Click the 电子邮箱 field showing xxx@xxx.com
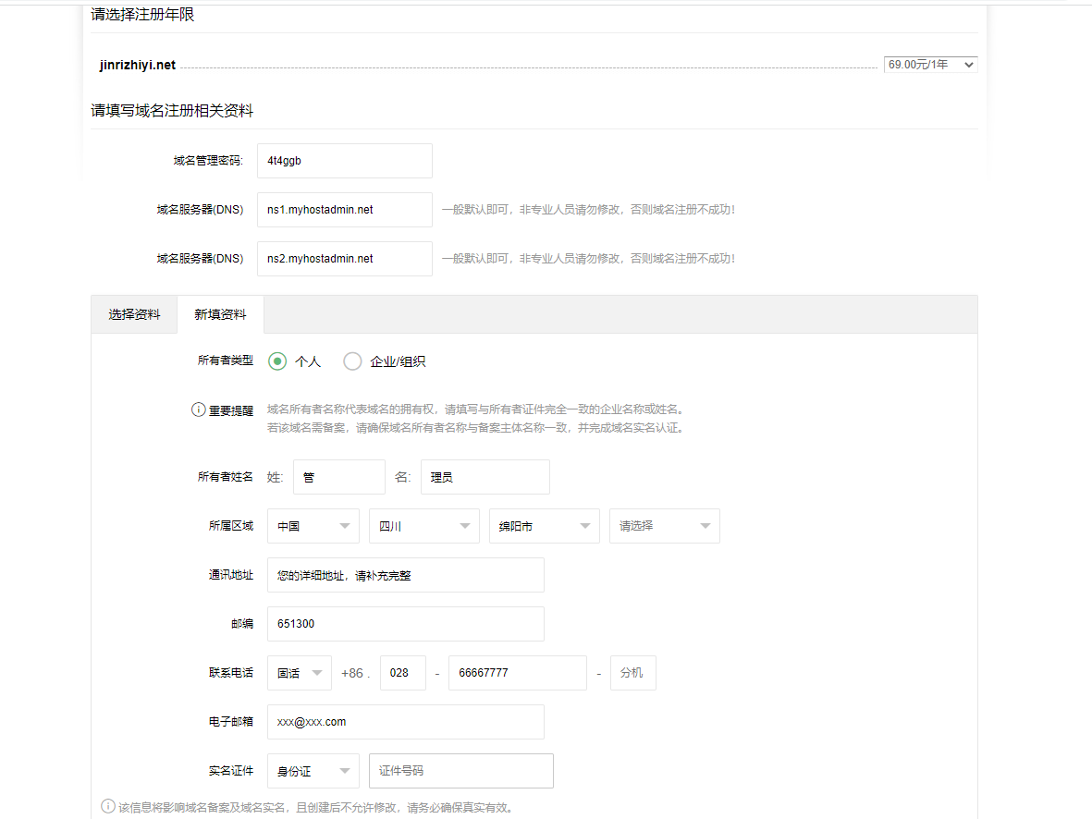Viewport: 1092px width, 819px height. (x=405, y=721)
